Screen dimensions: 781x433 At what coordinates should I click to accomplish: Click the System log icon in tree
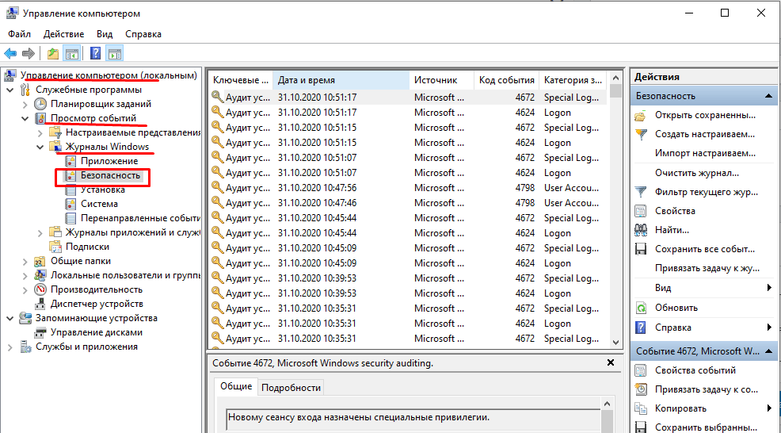pyautogui.click(x=70, y=204)
